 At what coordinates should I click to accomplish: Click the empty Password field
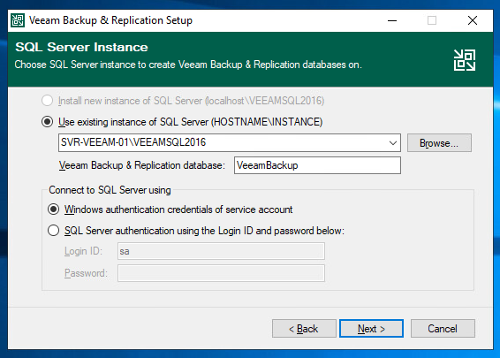point(221,273)
